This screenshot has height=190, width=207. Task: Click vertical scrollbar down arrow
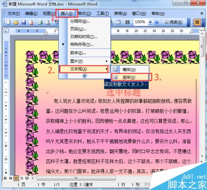[x=202, y=156]
